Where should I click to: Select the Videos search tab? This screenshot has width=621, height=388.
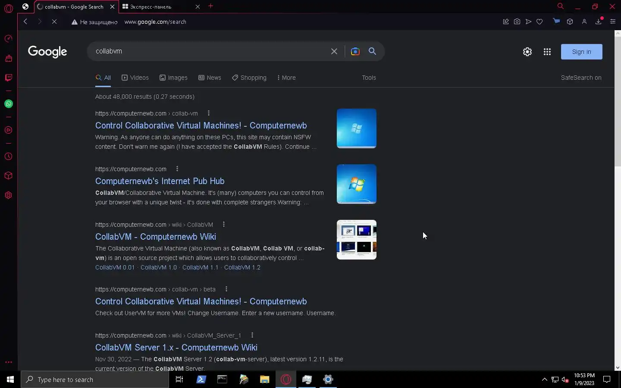pyautogui.click(x=135, y=78)
